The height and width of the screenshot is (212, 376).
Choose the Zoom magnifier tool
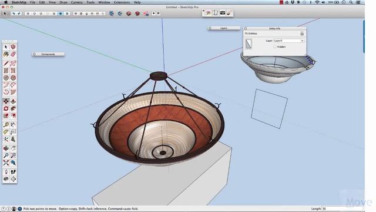coord(6,155)
